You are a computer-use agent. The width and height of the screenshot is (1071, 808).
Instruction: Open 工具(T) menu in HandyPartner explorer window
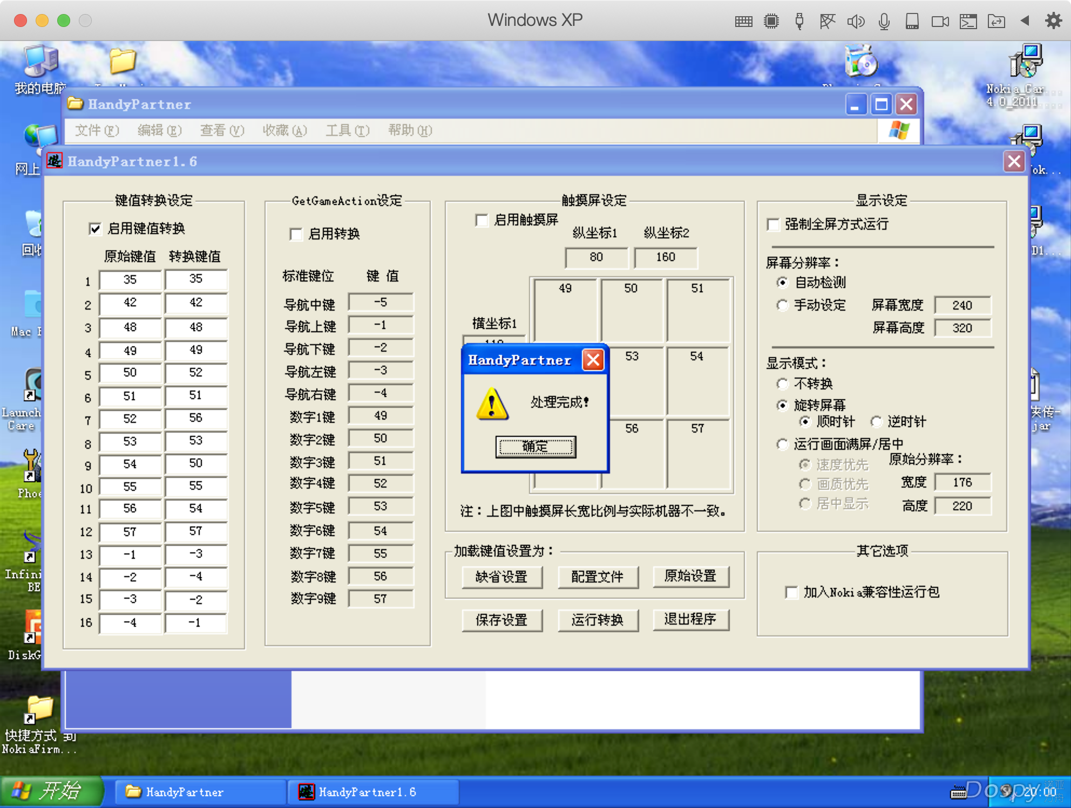[x=347, y=131]
